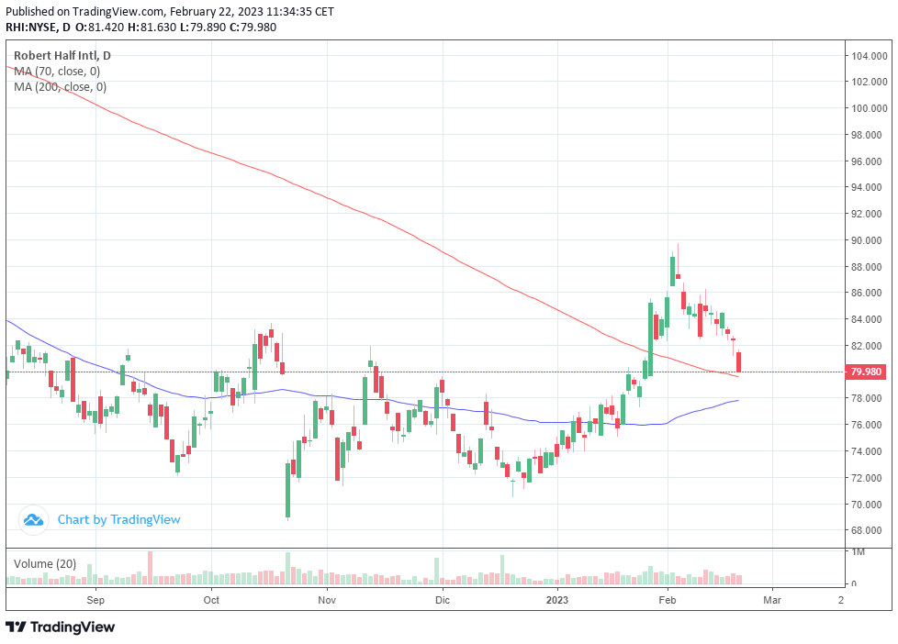Viewport: 898px width, 644px height.
Task: Click the 'RHI:NYSE, D' symbol header text
Action: [39, 27]
